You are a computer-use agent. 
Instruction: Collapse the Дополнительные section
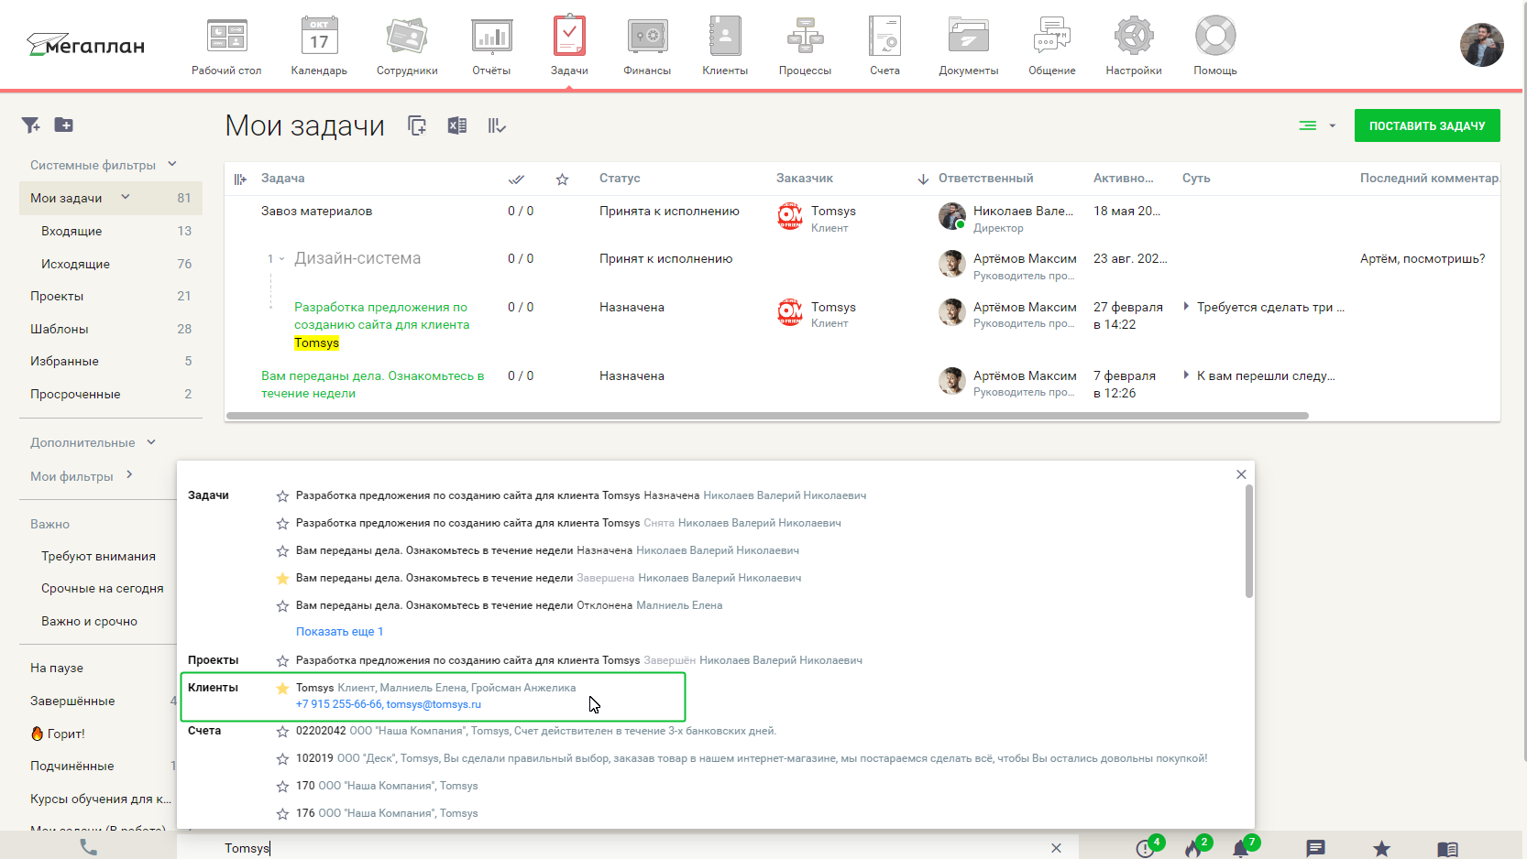[x=151, y=442]
